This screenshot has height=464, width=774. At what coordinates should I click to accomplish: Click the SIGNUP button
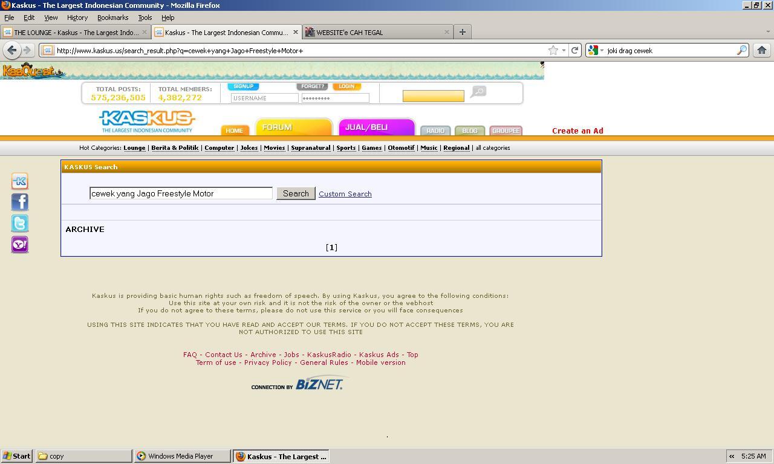(x=243, y=86)
